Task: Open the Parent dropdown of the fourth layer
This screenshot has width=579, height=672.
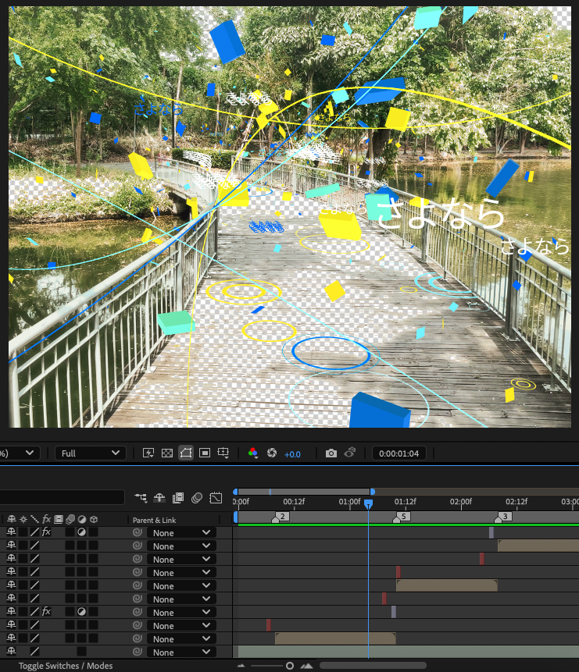Action: [181, 573]
